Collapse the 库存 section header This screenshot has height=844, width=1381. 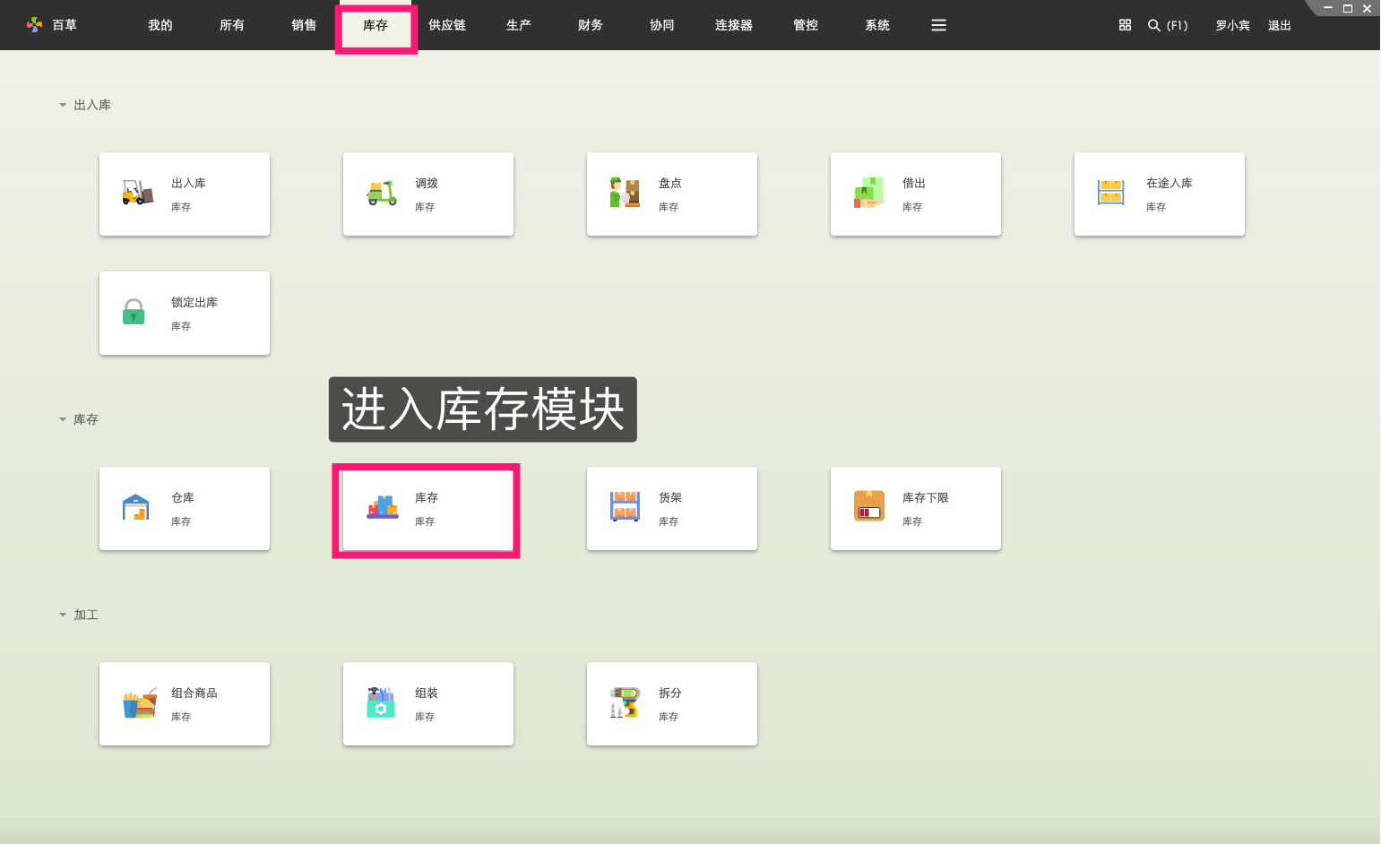pyautogui.click(x=62, y=418)
